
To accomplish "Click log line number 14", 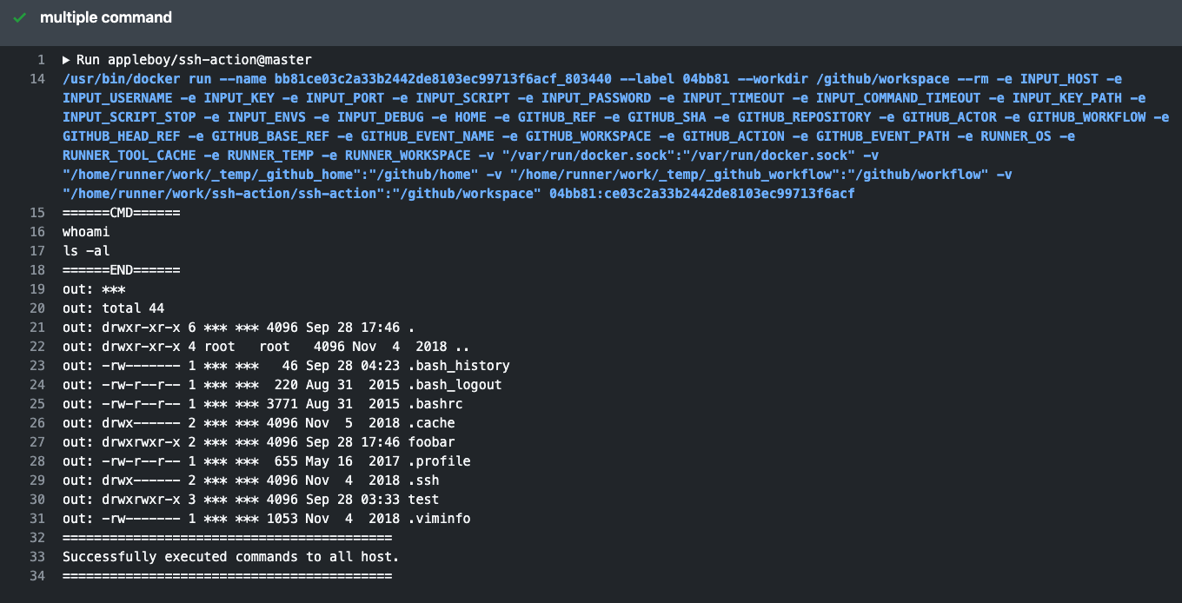I will click(x=37, y=79).
